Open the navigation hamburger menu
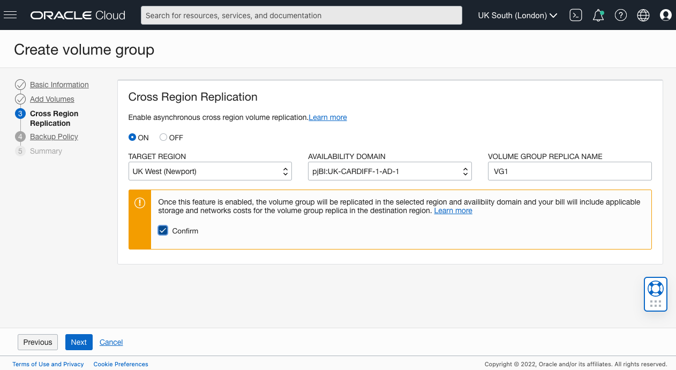This screenshot has height=370, width=676. 10,15
